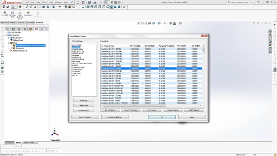Image resolution: width=277 pixels, height=156 pixels.
Task: Open the New document dropdown arrow
Action: (x=81, y=2)
